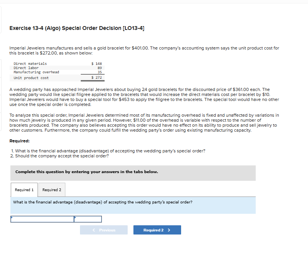Click the Required 2 navigation button
Screen dimensions: 308x256
click(157, 230)
